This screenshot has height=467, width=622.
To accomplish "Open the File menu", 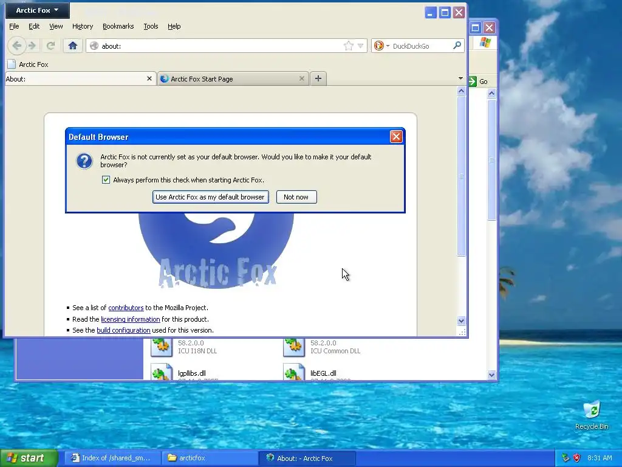I will (14, 26).
